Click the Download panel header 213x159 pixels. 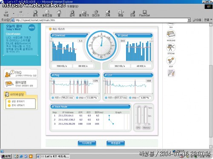(69, 35)
